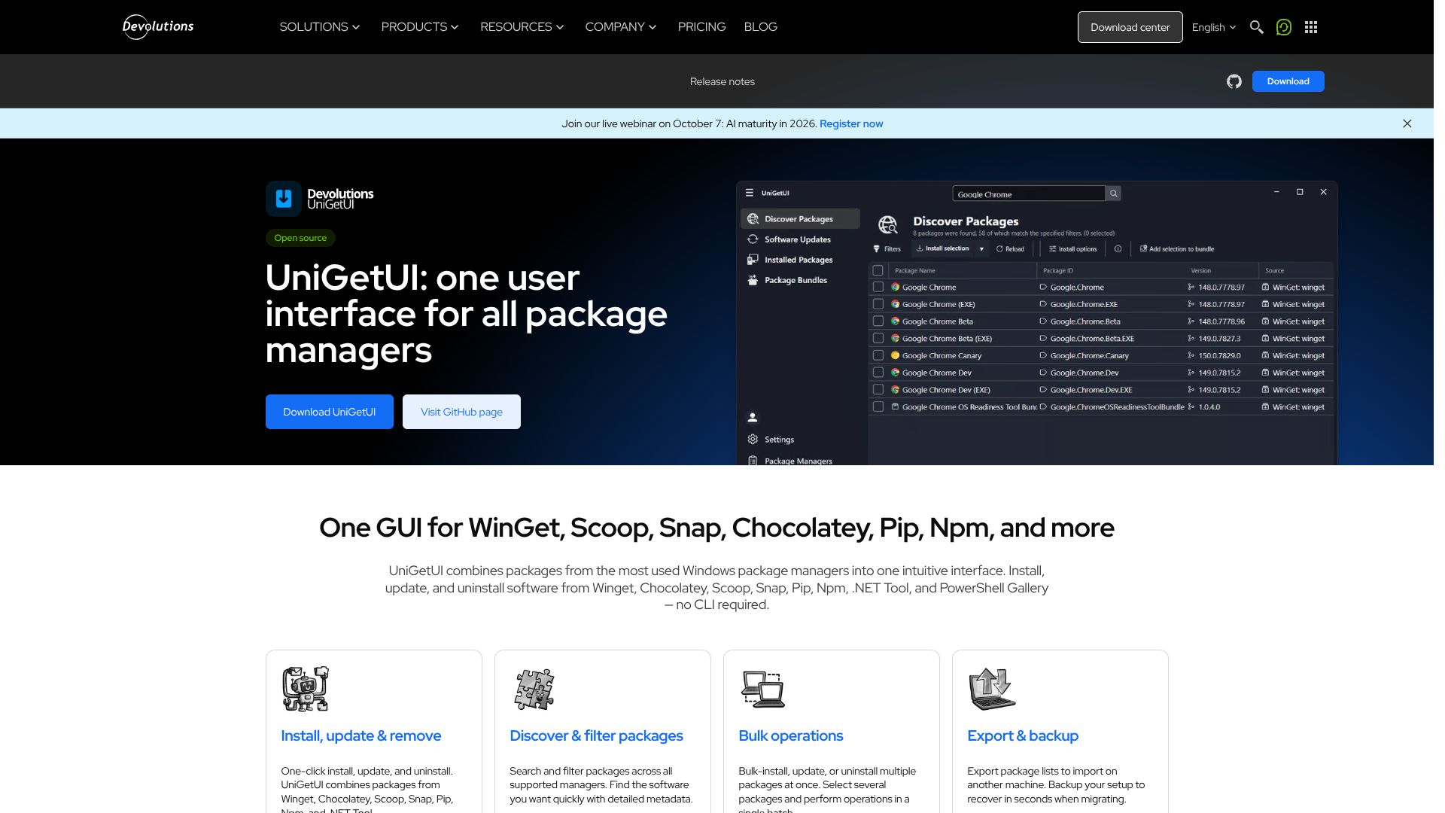The height and width of the screenshot is (813, 1445).
Task: Click the Devolutions logo in the header
Action: [158, 27]
